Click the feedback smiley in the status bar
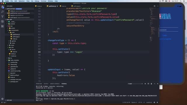Image resolution: width=187 pixels, height=105 pixels. tap(155, 102)
